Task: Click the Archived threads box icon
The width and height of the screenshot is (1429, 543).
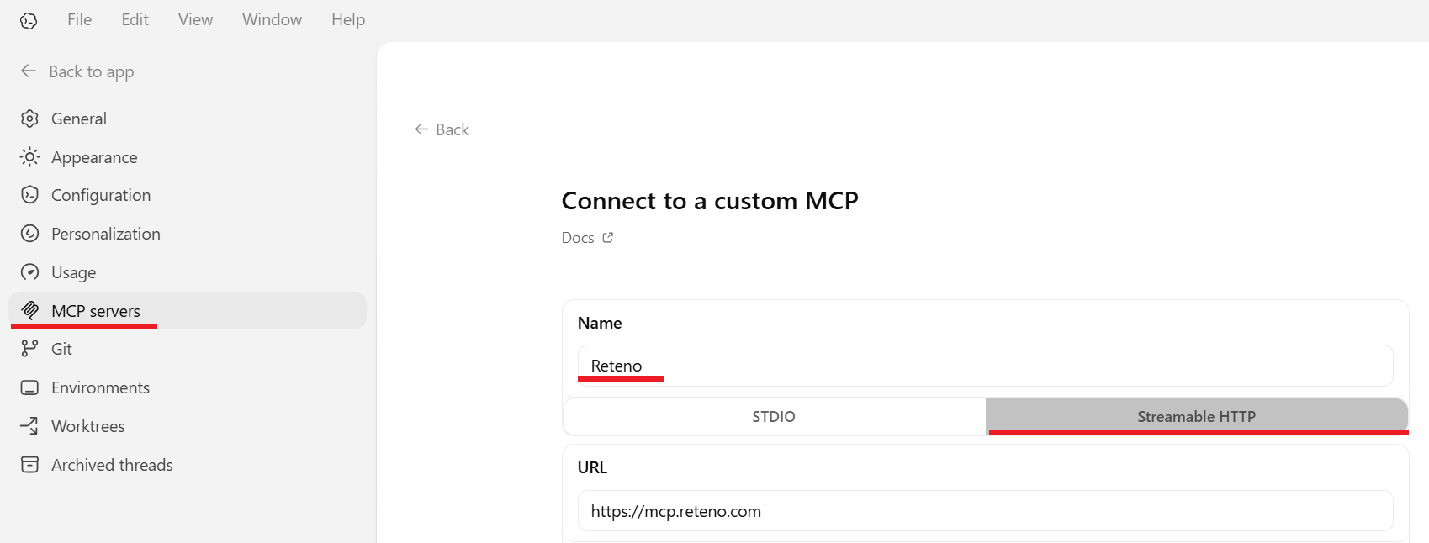Action: click(30, 465)
